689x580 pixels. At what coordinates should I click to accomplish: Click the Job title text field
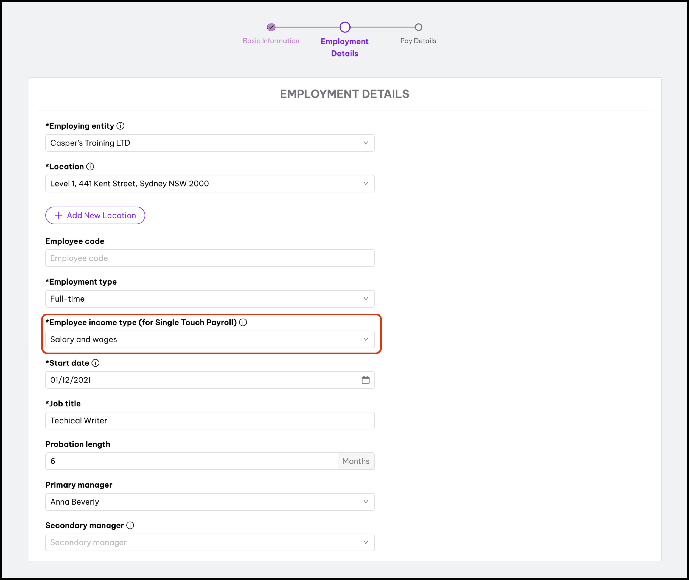click(x=210, y=421)
